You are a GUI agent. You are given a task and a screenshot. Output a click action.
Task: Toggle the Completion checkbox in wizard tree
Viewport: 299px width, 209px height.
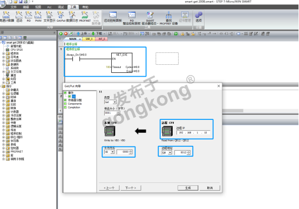click(65, 107)
